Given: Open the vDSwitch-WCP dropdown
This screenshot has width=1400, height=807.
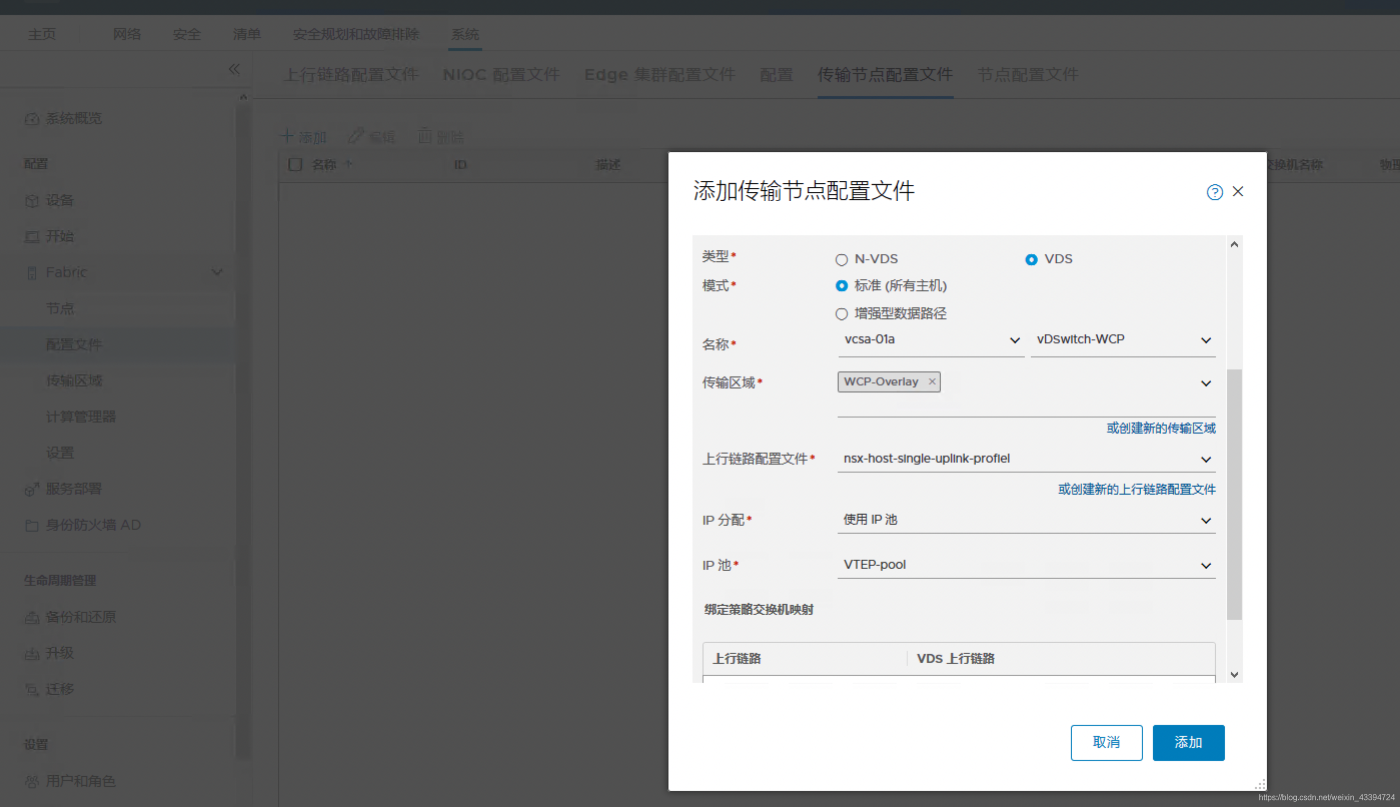Looking at the screenshot, I should point(1122,340).
